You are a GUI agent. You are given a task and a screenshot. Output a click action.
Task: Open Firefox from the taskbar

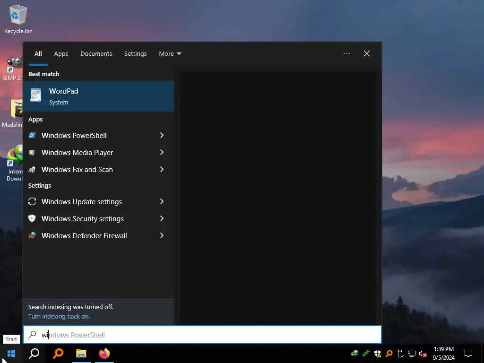[x=104, y=354]
